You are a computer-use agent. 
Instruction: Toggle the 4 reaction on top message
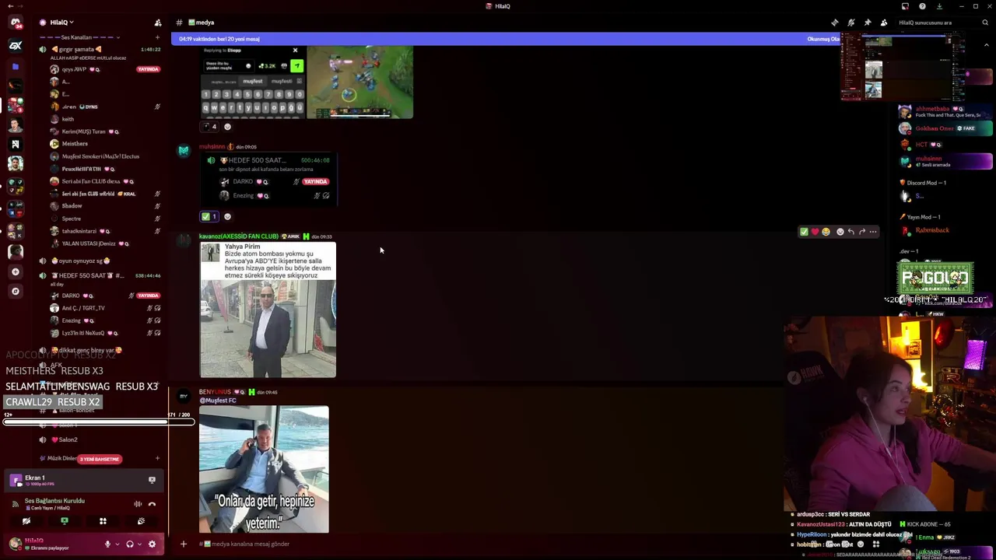pos(209,127)
